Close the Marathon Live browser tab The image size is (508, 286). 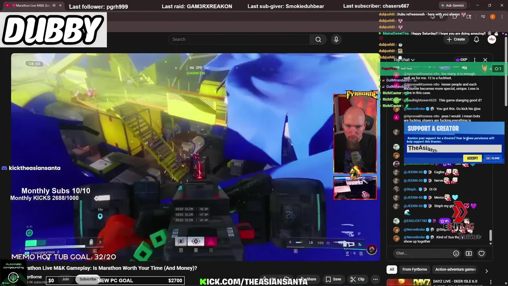(60, 6)
